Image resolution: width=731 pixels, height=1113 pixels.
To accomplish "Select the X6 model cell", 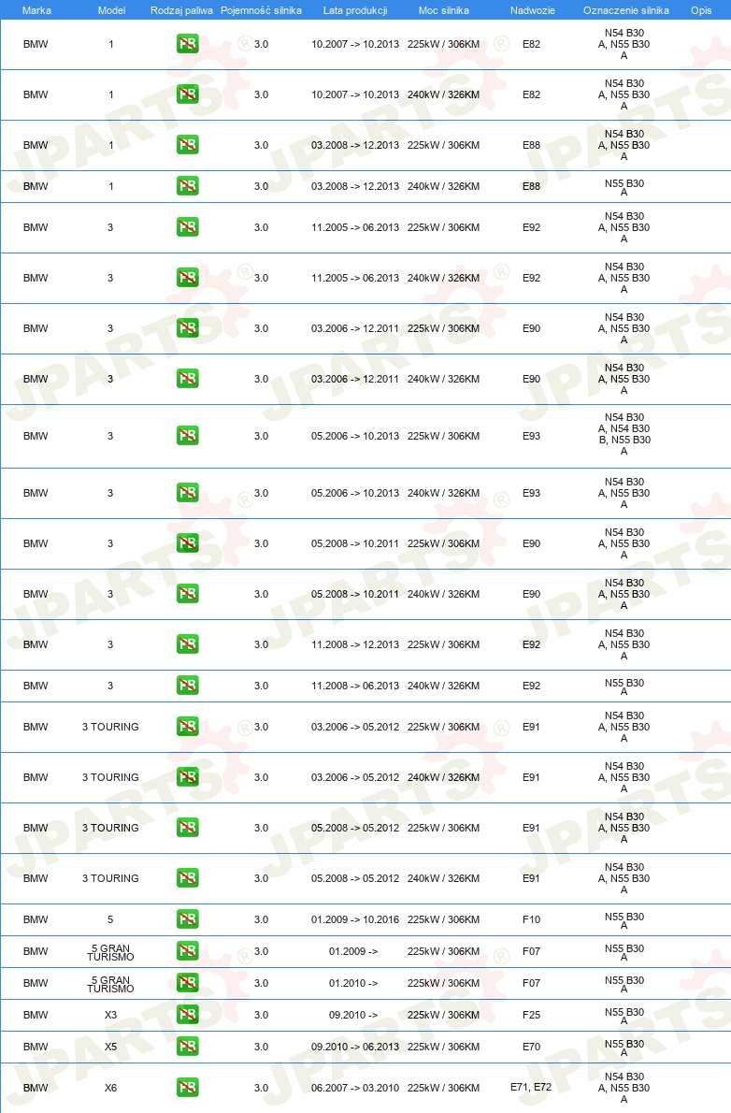I will coord(110,1088).
